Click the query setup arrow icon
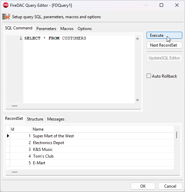The image size is (185, 192). coord(6,17)
